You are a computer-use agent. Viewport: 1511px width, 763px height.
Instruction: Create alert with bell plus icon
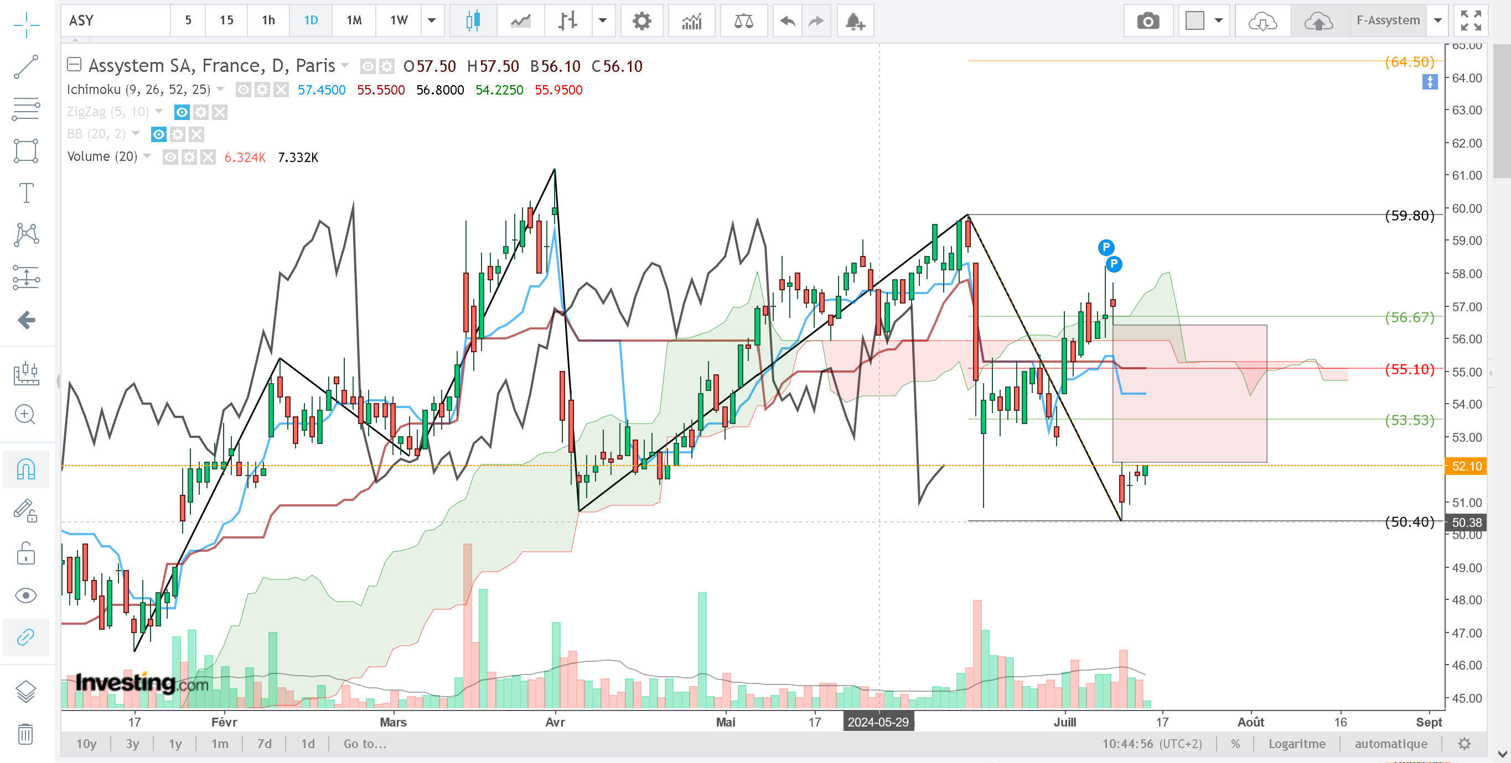pos(855,21)
